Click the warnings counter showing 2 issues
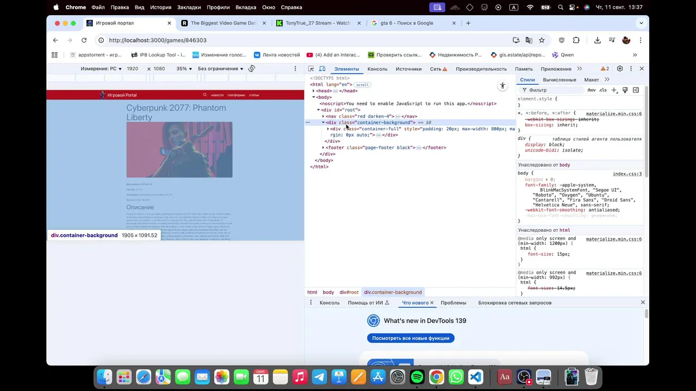The width and height of the screenshot is (696, 391). point(605,69)
